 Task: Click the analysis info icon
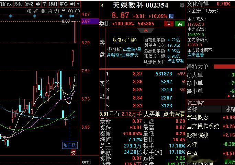110,49
